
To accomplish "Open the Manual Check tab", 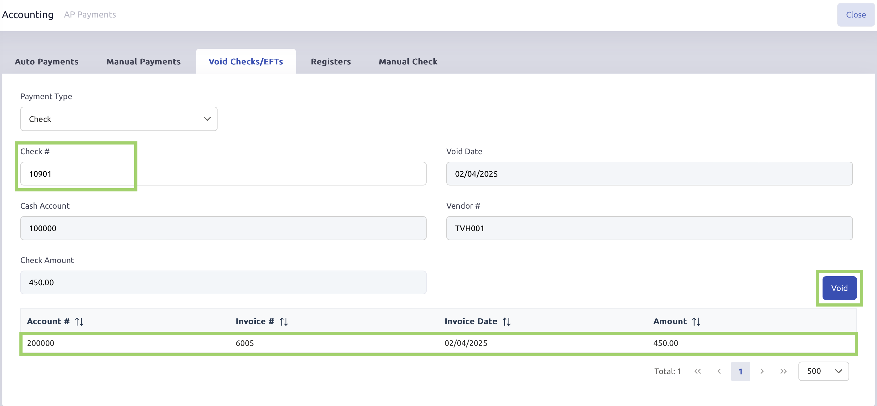I will (408, 62).
